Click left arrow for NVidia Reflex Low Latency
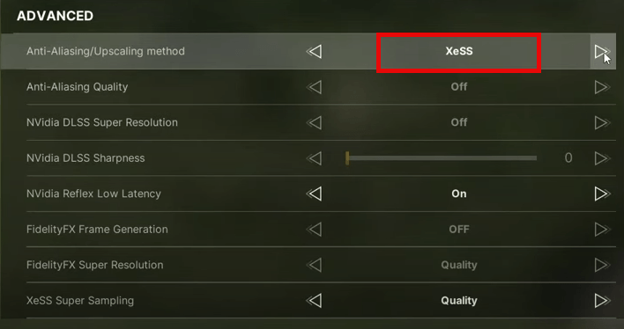Image resolution: width=624 pixels, height=329 pixels. pos(315,194)
